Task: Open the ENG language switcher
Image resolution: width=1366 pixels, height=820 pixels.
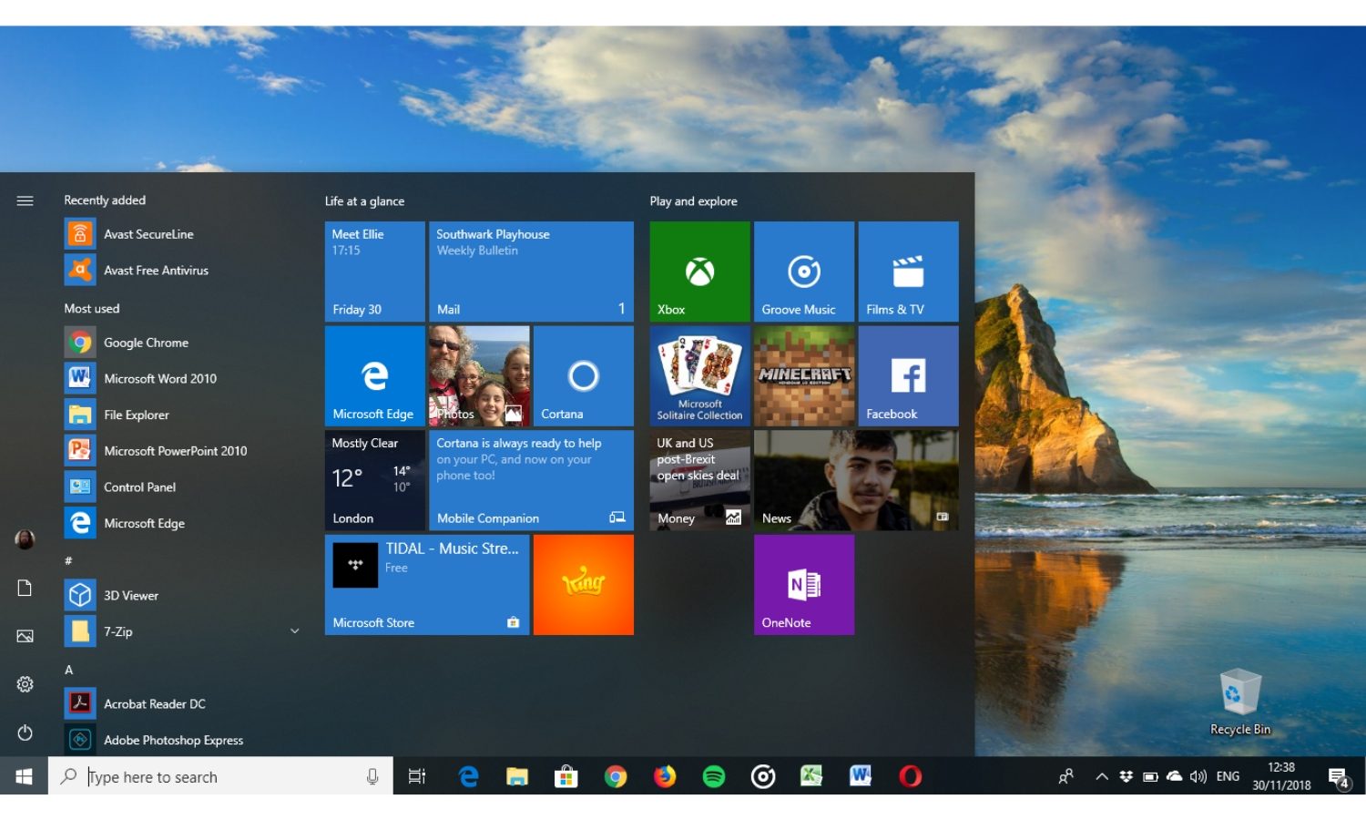Action: [x=1228, y=776]
